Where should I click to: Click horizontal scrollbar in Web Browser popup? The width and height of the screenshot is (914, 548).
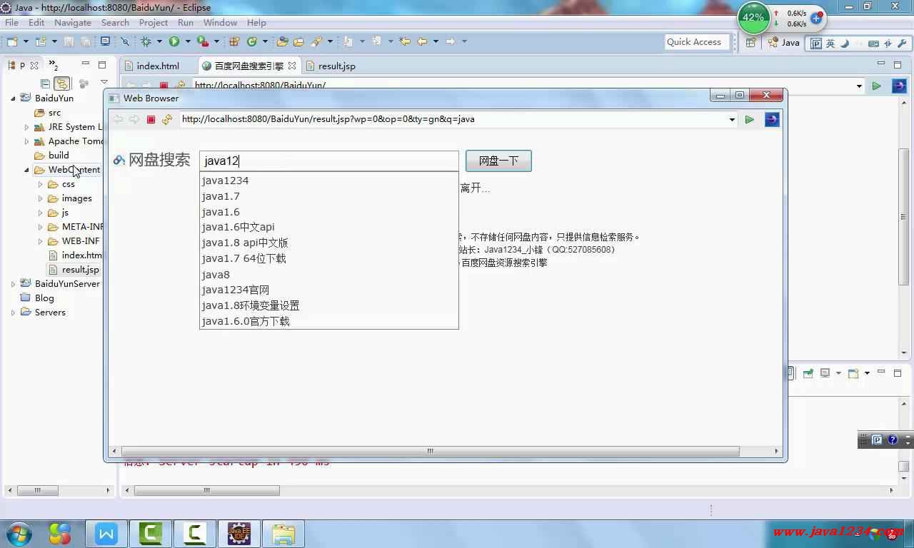coord(430,451)
